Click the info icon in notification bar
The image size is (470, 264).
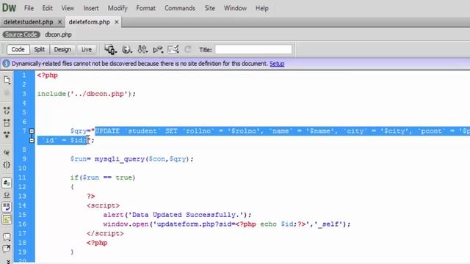[x=6, y=64]
